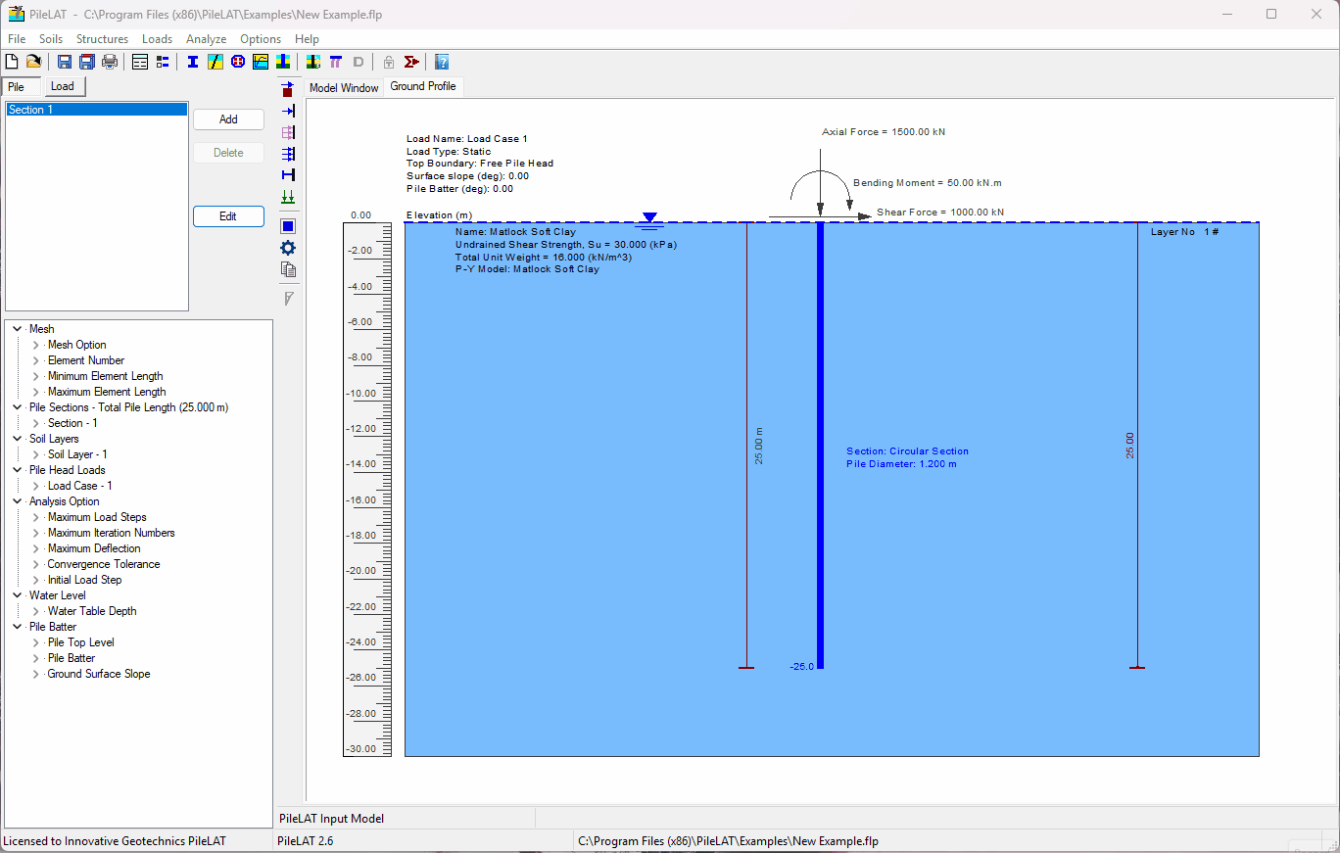Screen dimensions: 1340x853
Task: Create a new file
Action: 11,61
